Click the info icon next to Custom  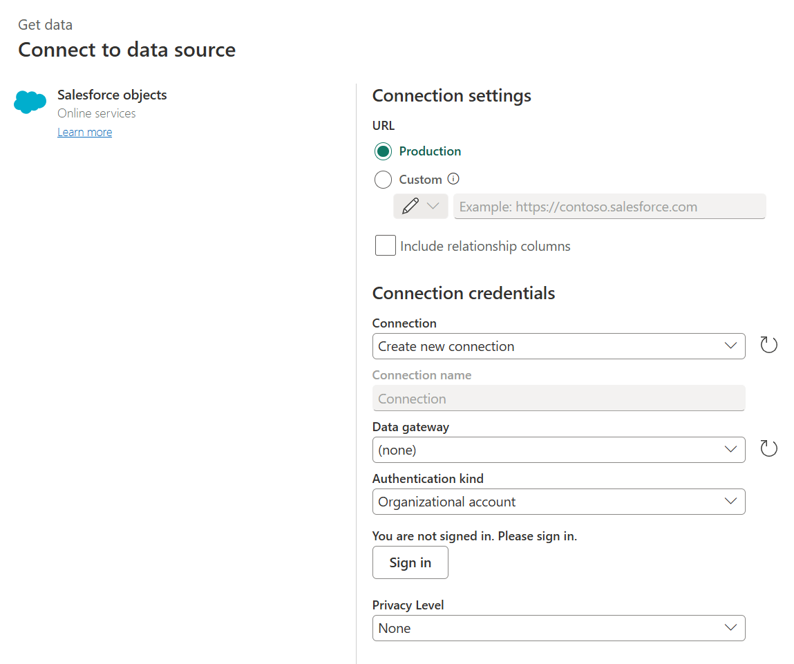click(453, 179)
